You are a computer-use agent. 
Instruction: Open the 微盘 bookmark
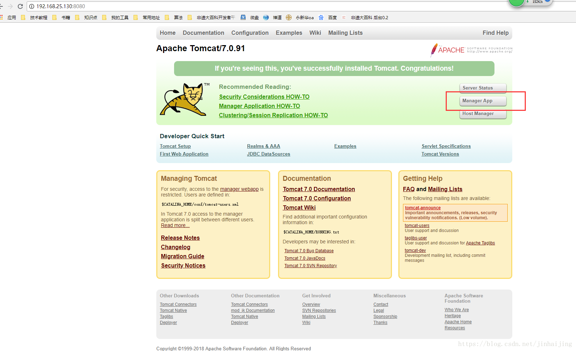pyautogui.click(x=250, y=17)
